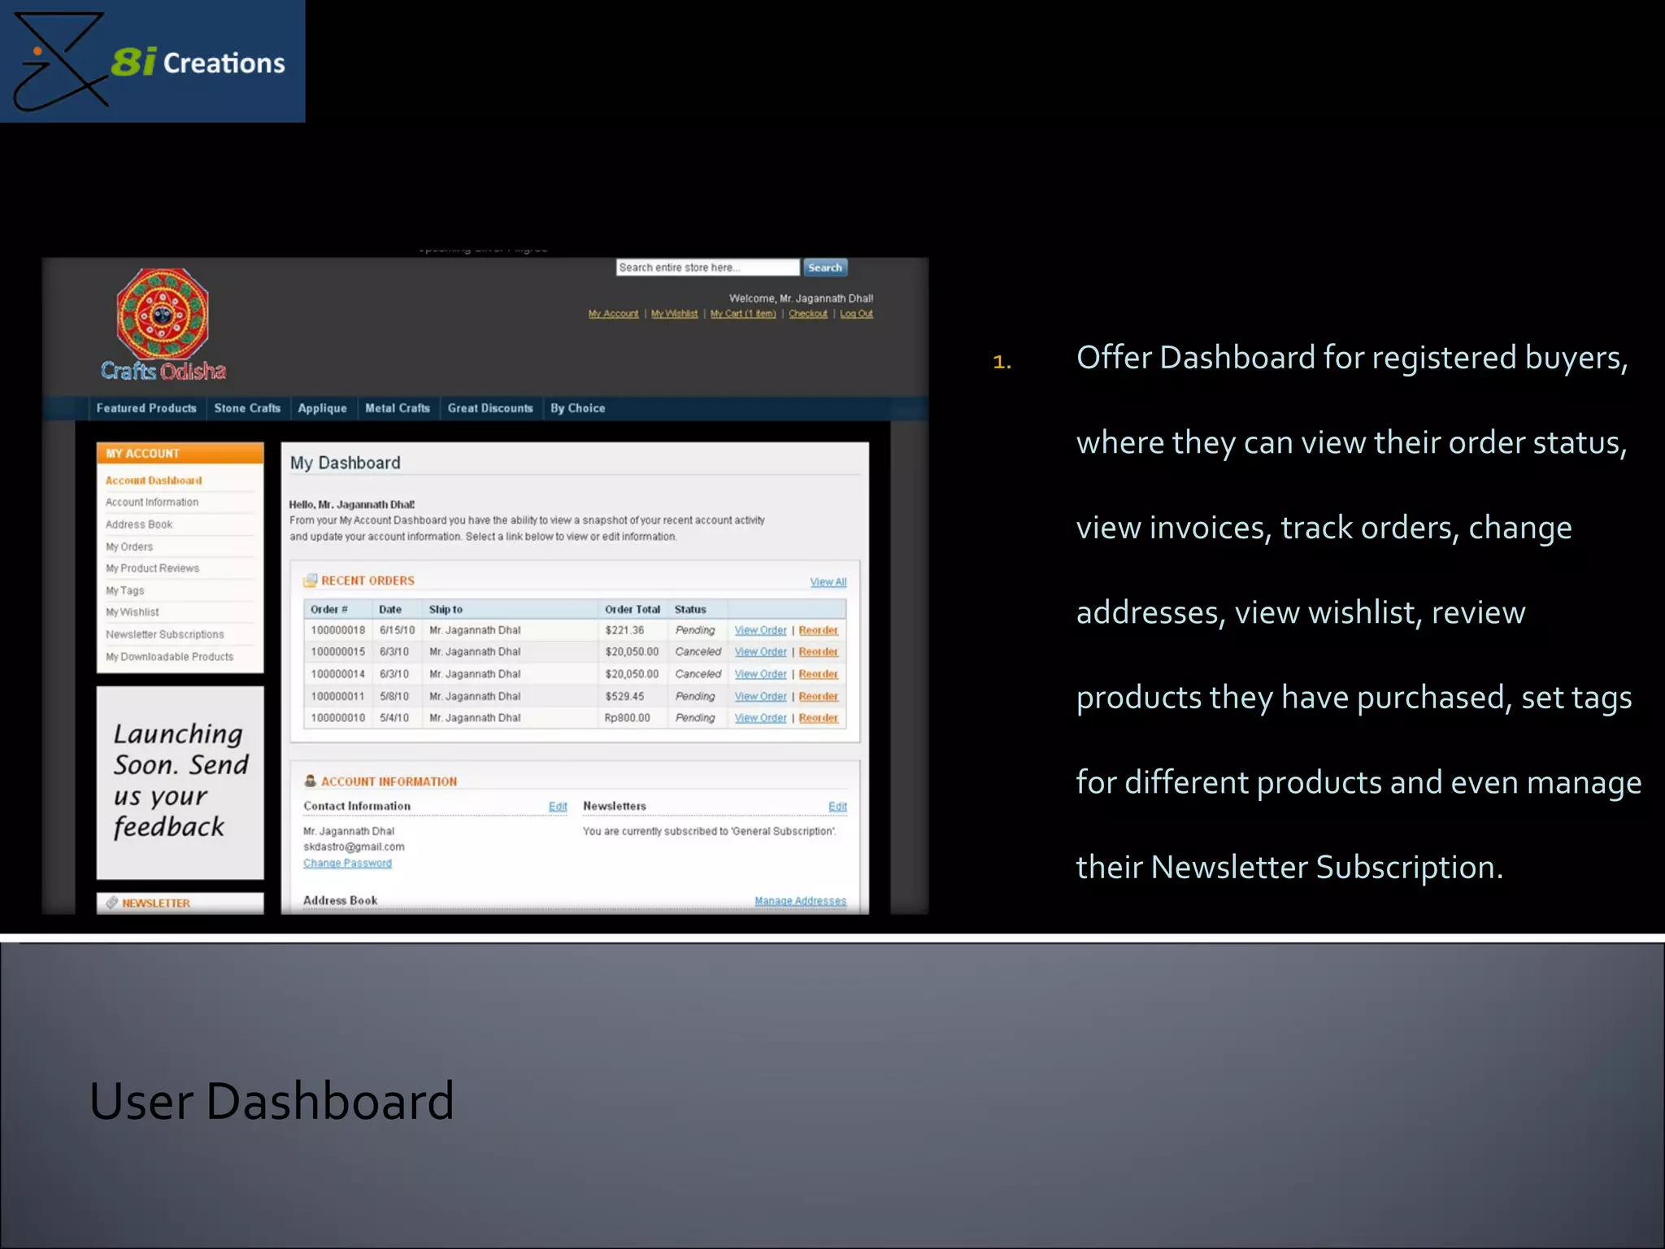Click the Launching Soon feedback banner

180,782
